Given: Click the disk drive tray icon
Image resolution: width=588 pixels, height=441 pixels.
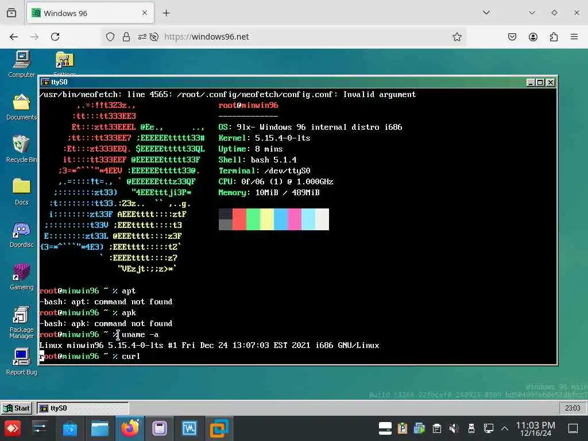Looking at the screenshot, I should 385,428.
